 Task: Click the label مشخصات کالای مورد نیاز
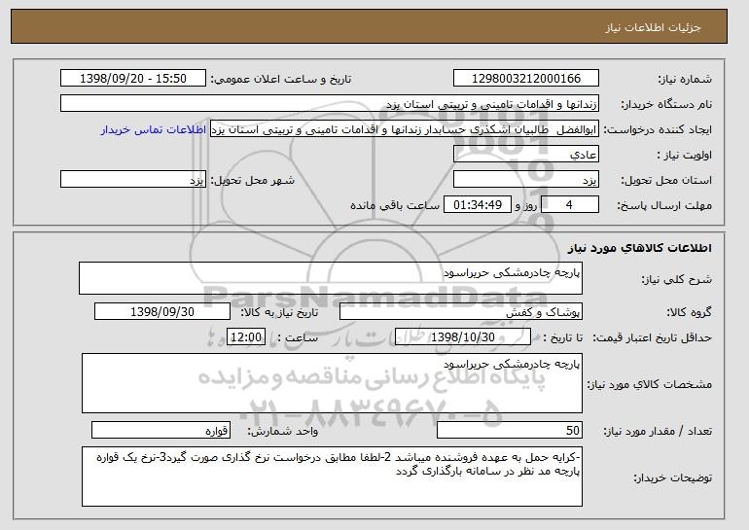pos(650,384)
